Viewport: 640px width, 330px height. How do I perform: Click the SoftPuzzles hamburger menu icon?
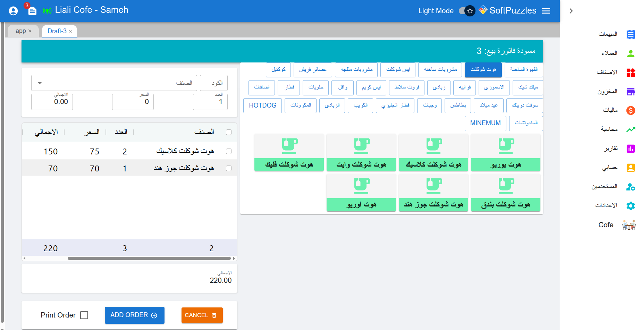pyautogui.click(x=546, y=11)
